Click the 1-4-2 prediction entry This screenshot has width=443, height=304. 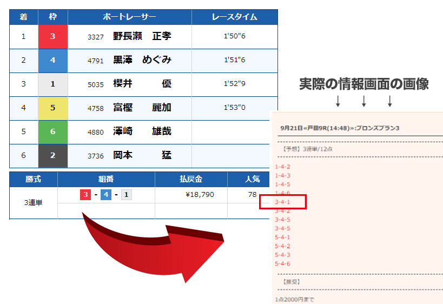[283, 167]
